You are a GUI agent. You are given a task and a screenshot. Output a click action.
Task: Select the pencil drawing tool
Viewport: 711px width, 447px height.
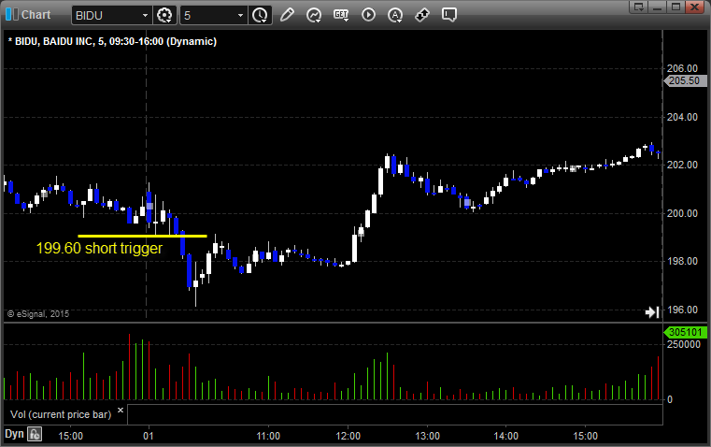[x=287, y=15]
